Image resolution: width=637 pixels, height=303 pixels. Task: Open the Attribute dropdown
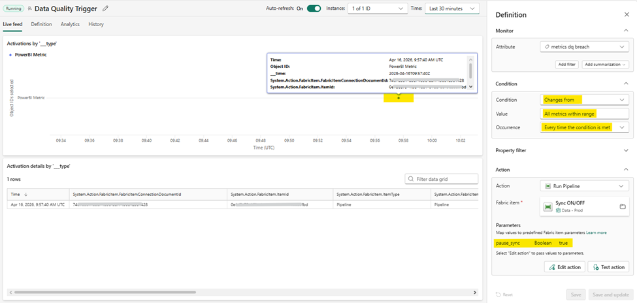click(585, 47)
